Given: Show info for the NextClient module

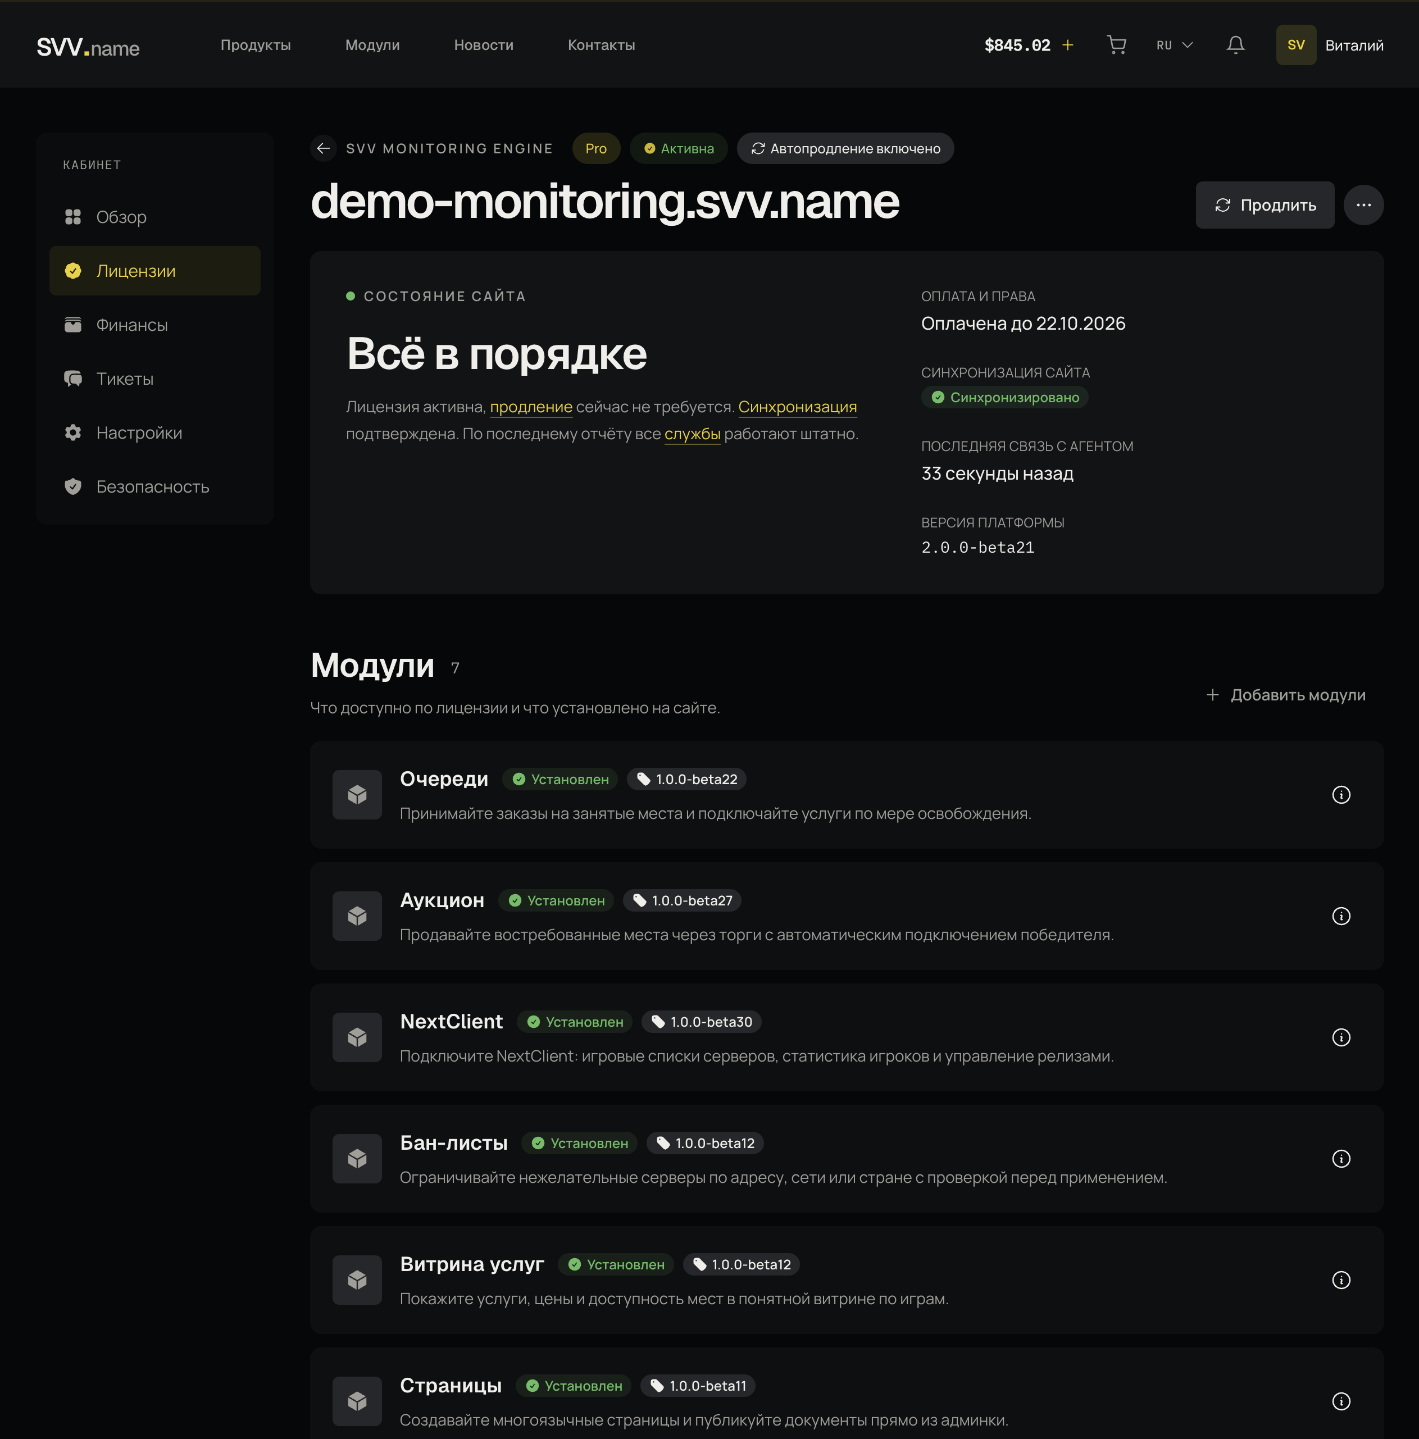Looking at the screenshot, I should tap(1341, 1037).
